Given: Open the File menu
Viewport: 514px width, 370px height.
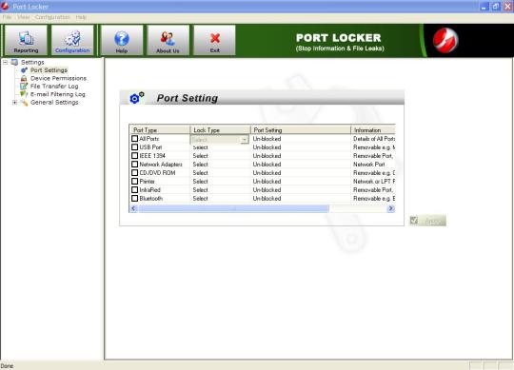Looking at the screenshot, I should pyautogui.click(x=8, y=17).
